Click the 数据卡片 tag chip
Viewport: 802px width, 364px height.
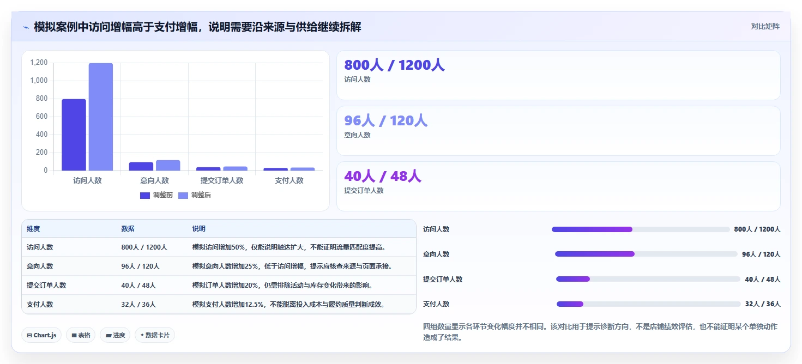pyautogui.click(x=155, y=335)
